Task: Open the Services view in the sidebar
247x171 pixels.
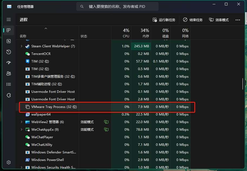Action: [8, 95]
